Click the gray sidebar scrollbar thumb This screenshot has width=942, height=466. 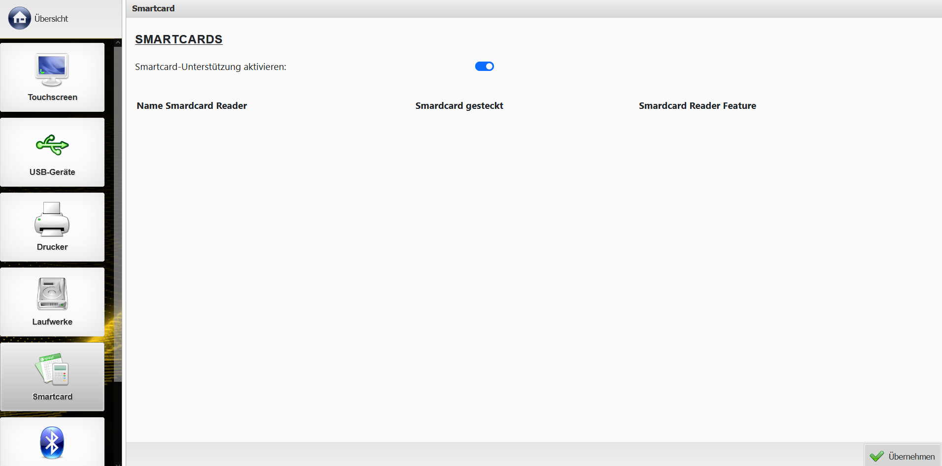tap(118, 214)
